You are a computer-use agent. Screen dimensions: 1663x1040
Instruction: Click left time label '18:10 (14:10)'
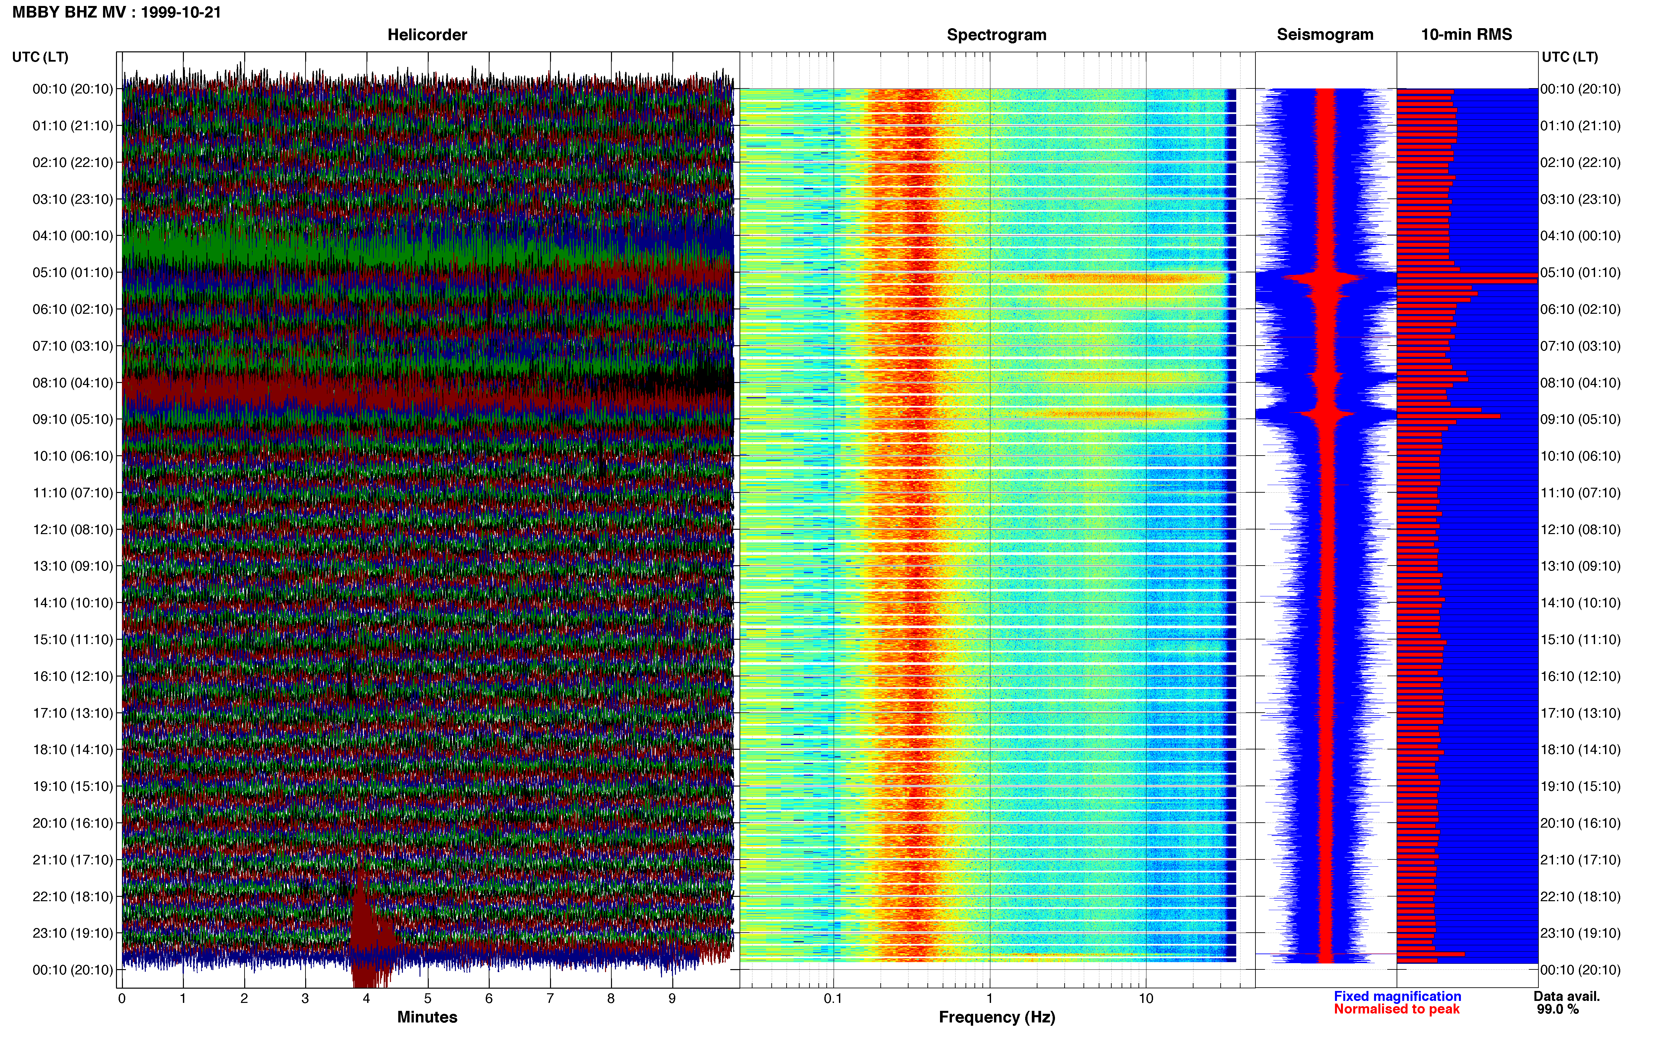click(x=73, y=750)
